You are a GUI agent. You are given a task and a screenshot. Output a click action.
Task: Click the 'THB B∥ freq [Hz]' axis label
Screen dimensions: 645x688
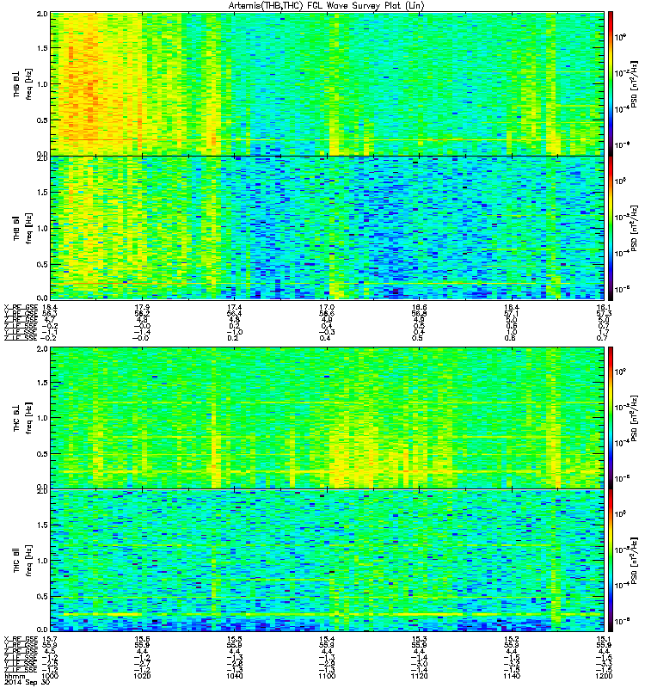click(23, 228)
